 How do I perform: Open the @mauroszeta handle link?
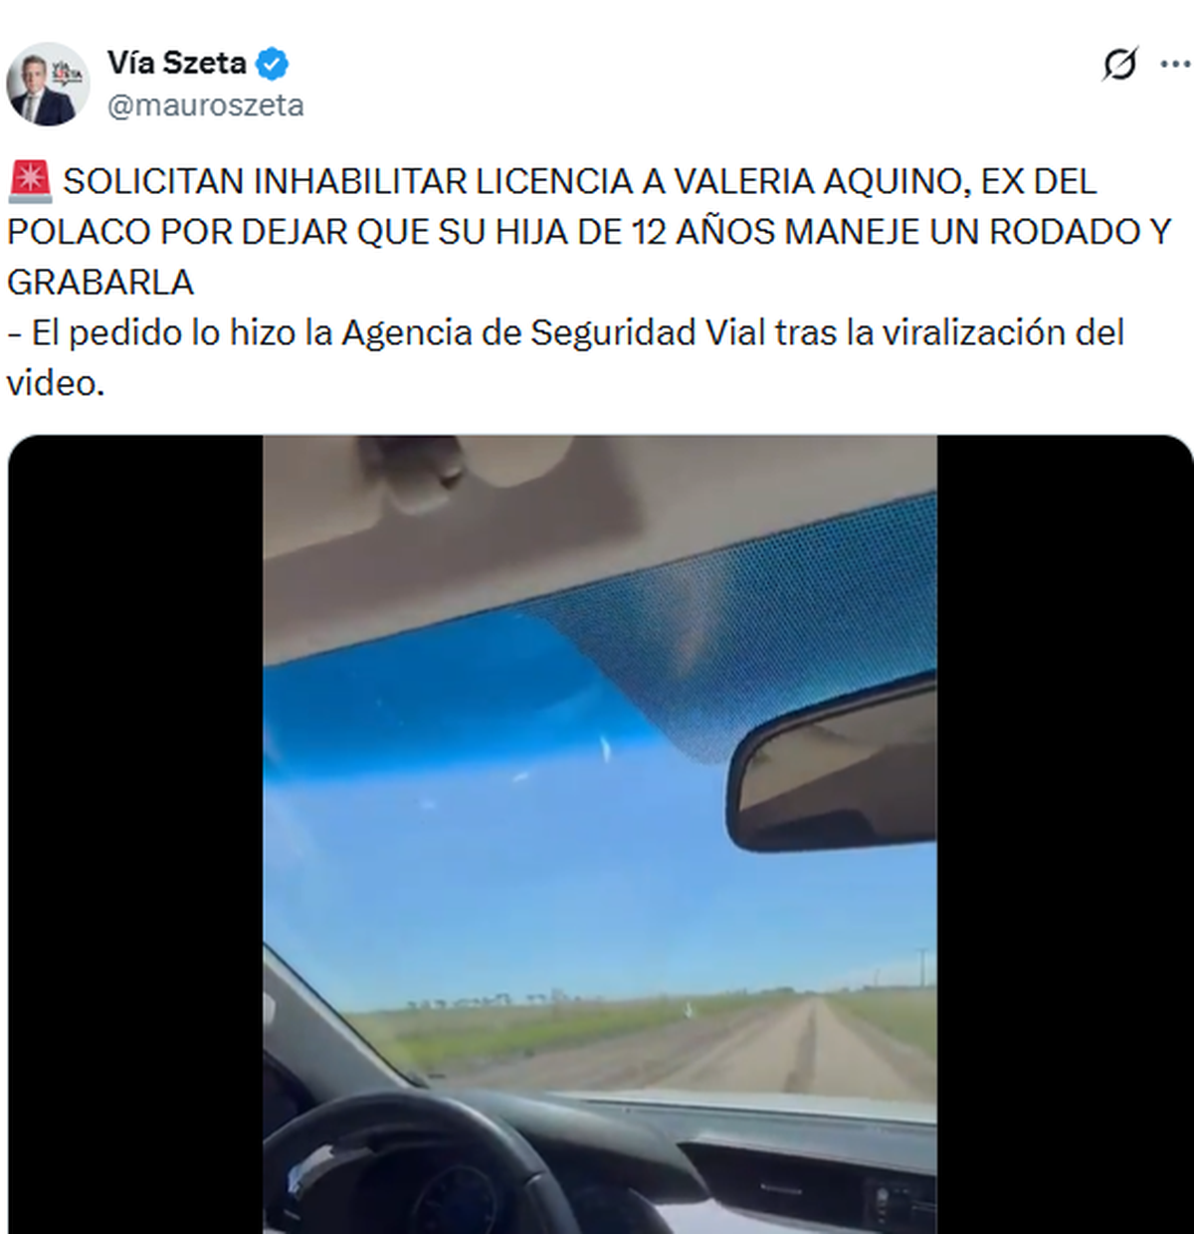tap(205, 105)
